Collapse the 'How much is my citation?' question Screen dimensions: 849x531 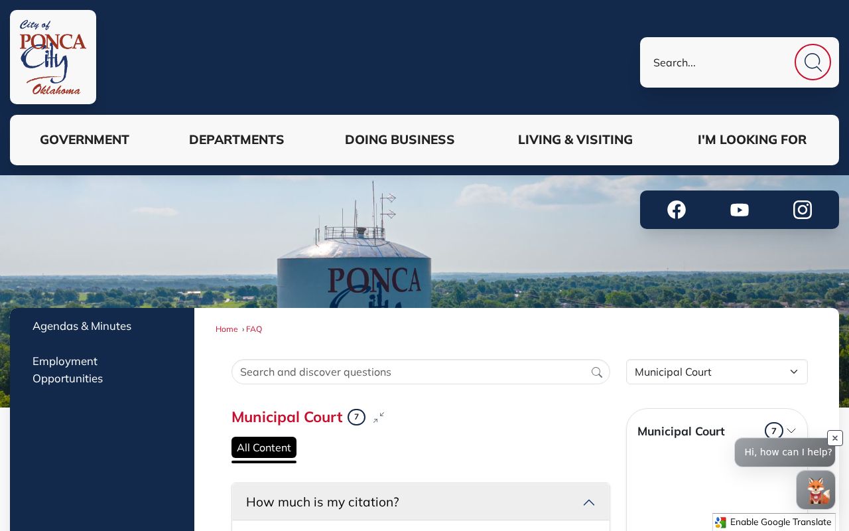pyautogui.click(x=421, y=502)
